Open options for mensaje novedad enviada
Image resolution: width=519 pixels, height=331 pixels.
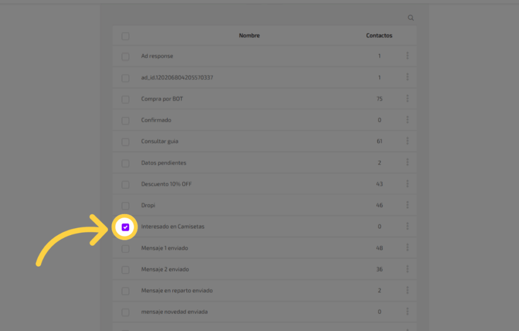(407, 311)
